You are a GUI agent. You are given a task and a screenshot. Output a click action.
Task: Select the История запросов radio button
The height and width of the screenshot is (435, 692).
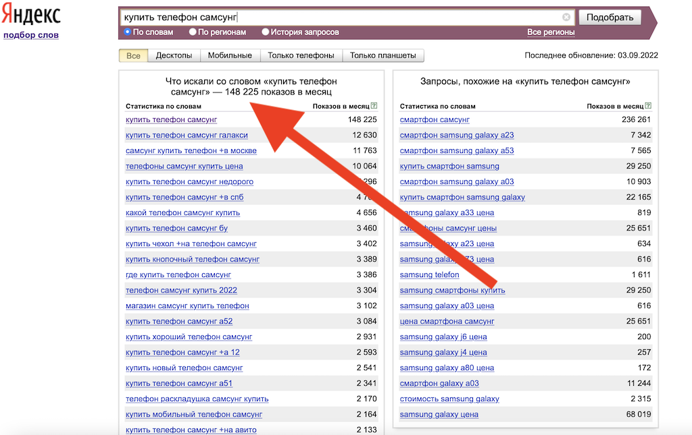pyautogui.click(x=265, y=32)
